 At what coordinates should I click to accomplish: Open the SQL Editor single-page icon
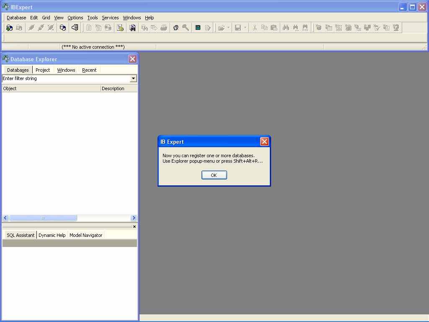pyautogui.click(x=89, y=28)
